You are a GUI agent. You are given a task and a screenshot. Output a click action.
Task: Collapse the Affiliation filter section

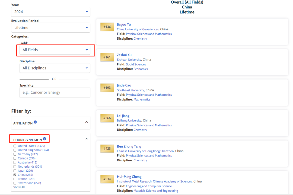click(x=87, y=122)
